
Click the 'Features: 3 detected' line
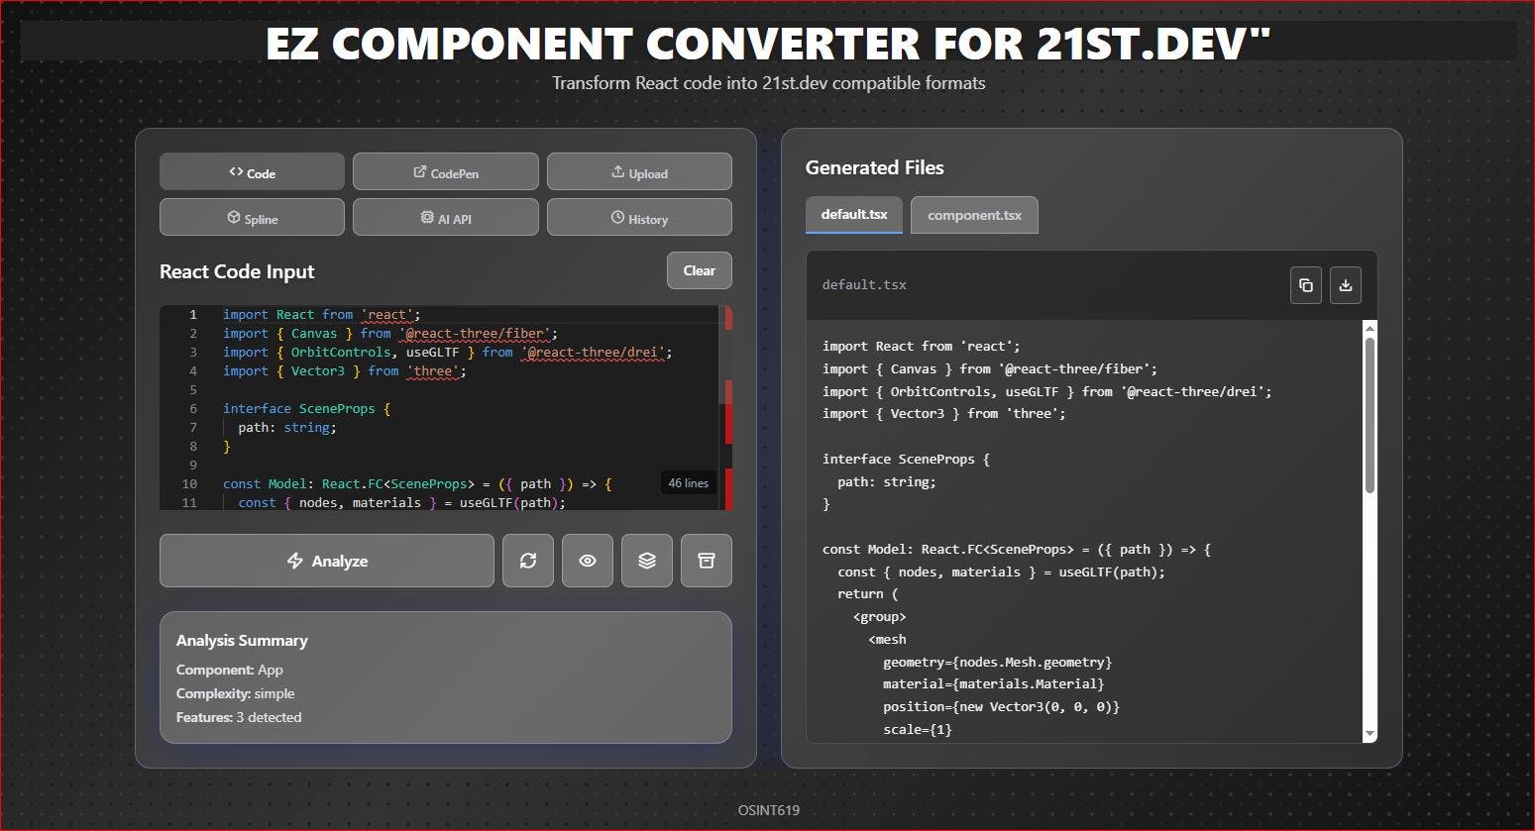tap(239, 717)
